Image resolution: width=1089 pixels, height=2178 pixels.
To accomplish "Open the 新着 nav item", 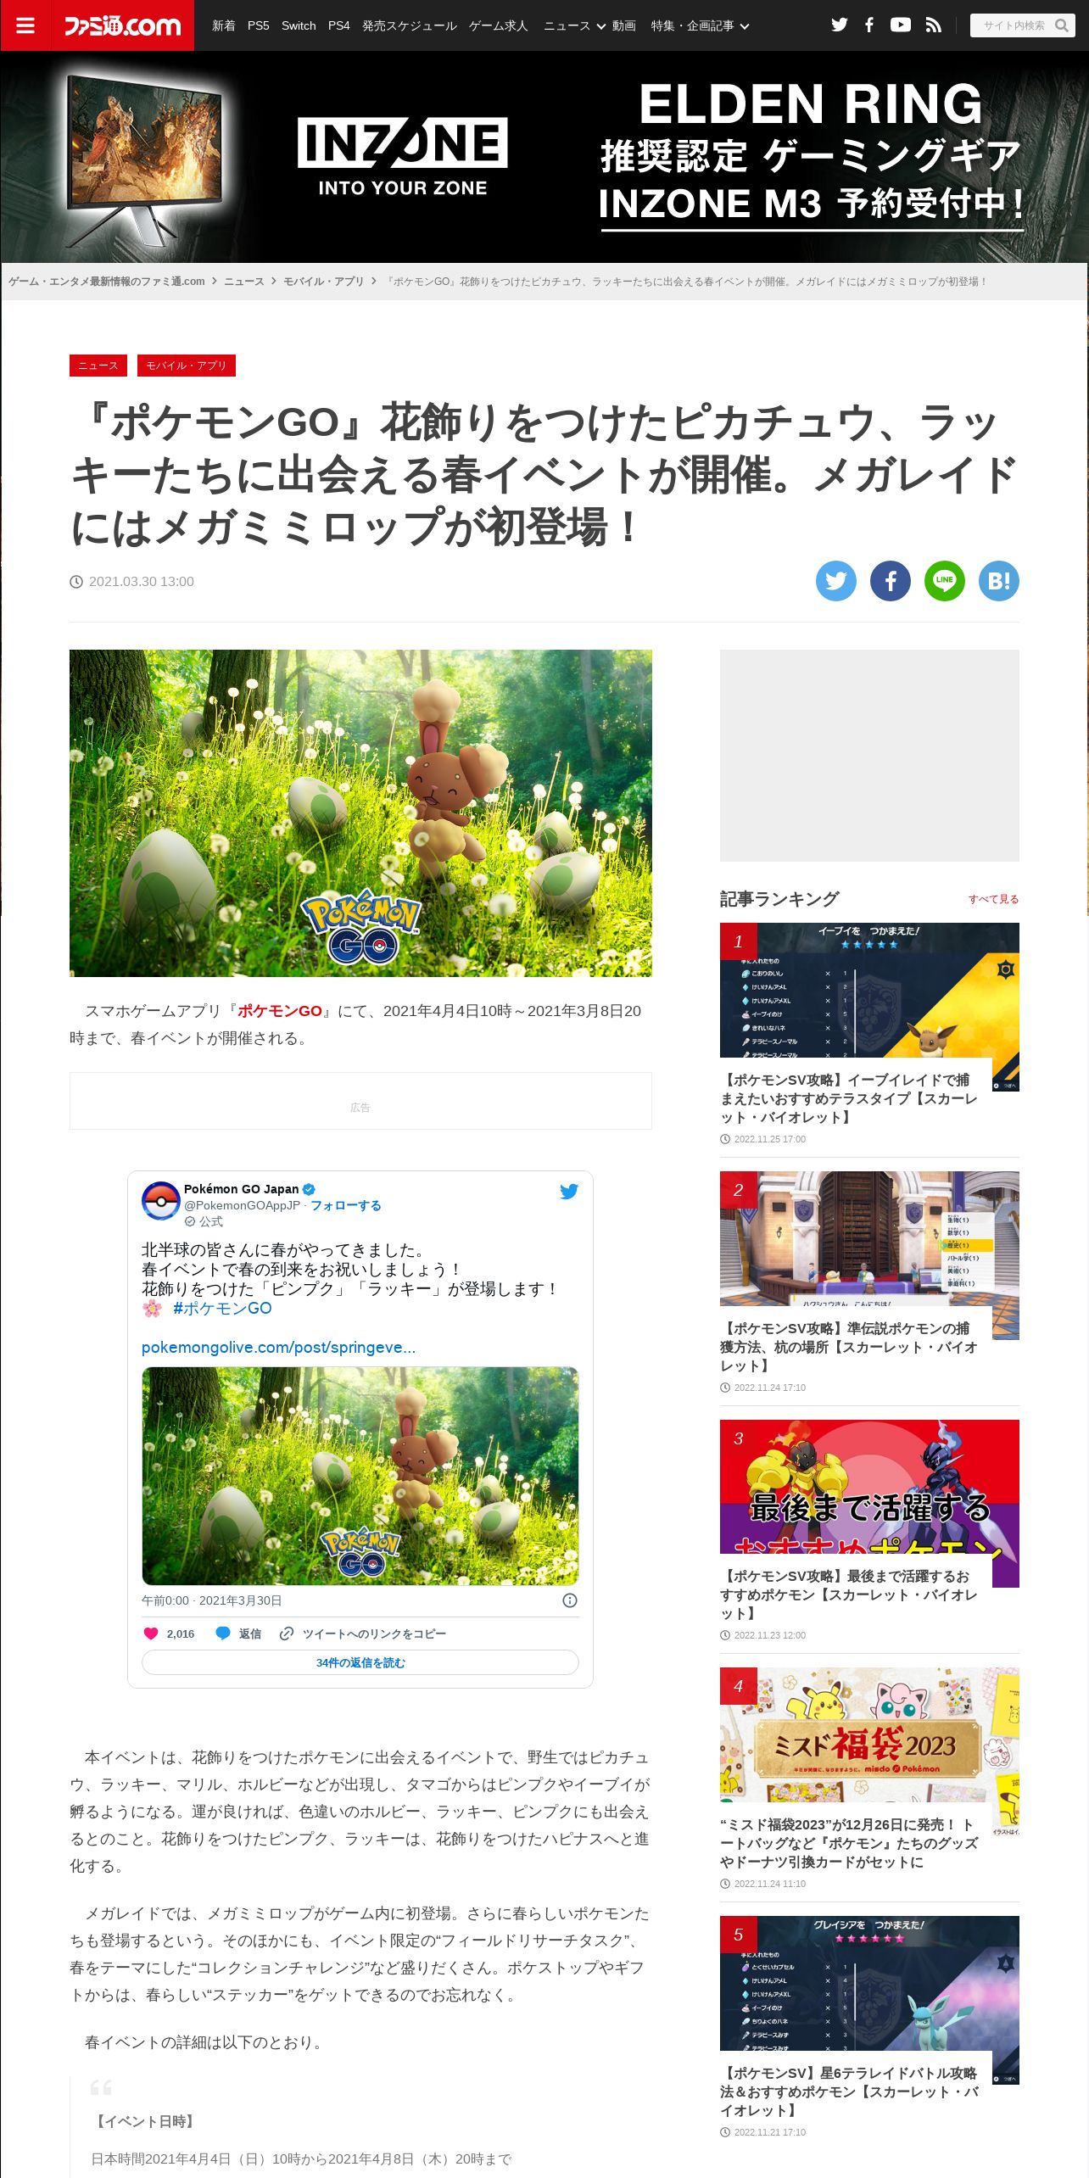I will click(224, 25).
